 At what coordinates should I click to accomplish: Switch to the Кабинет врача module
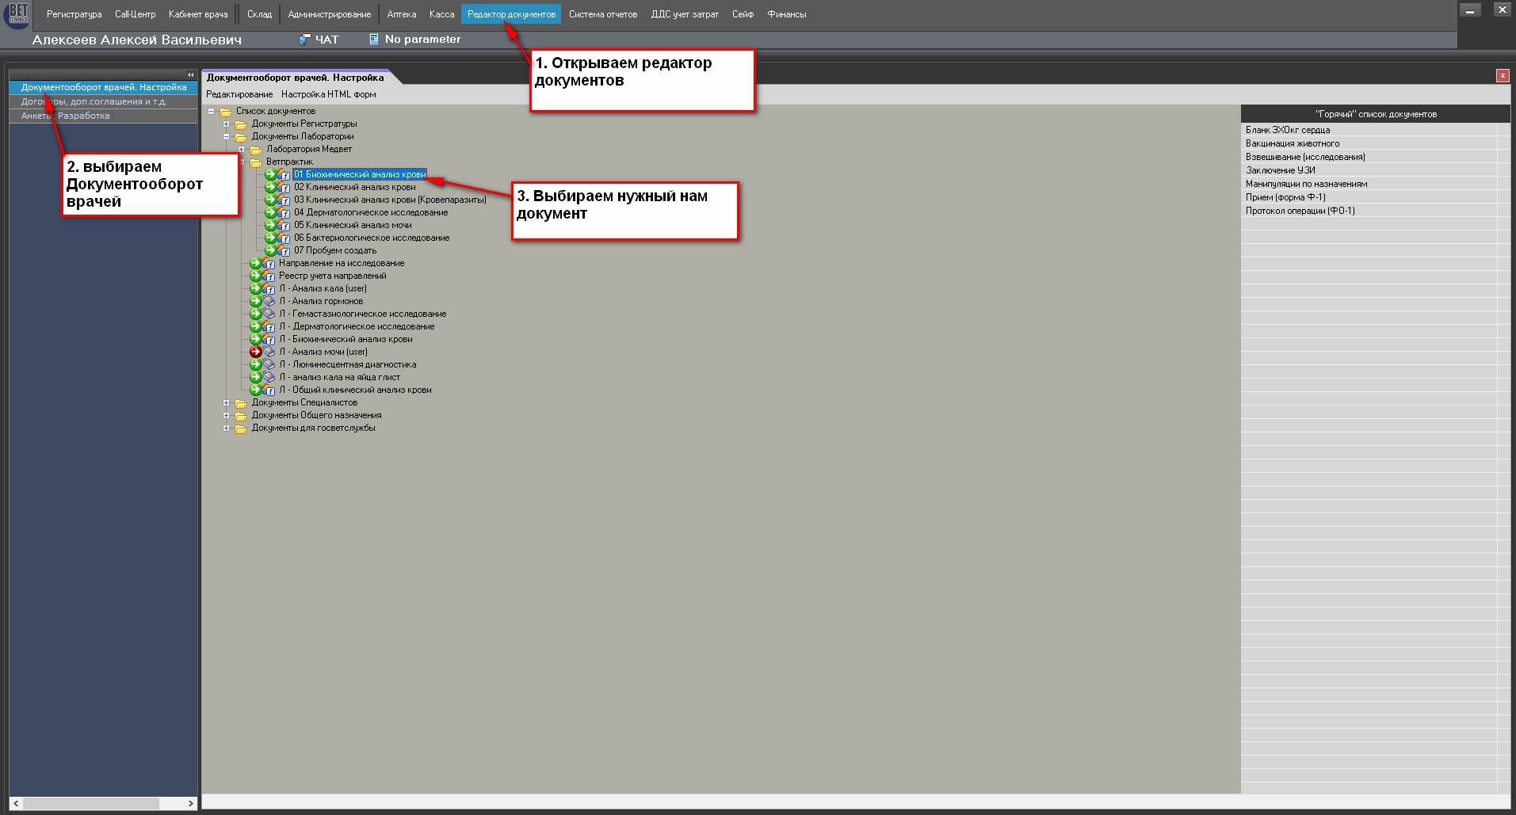point(198,14)
